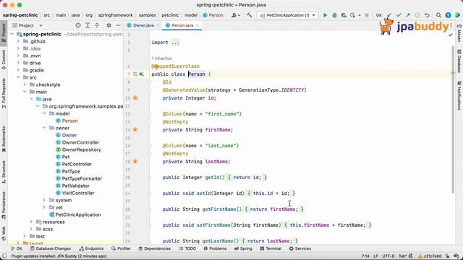Run with coverage icon

(344, 15)
